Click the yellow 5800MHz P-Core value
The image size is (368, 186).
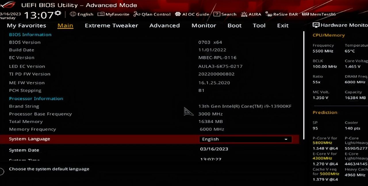click(x=322, y=143)
